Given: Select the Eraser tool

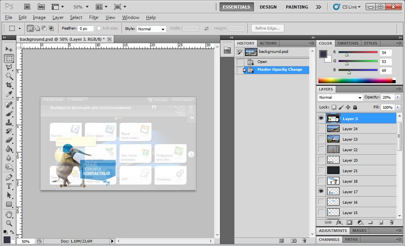Looking at the screenshot, I should tap(9, 140).
